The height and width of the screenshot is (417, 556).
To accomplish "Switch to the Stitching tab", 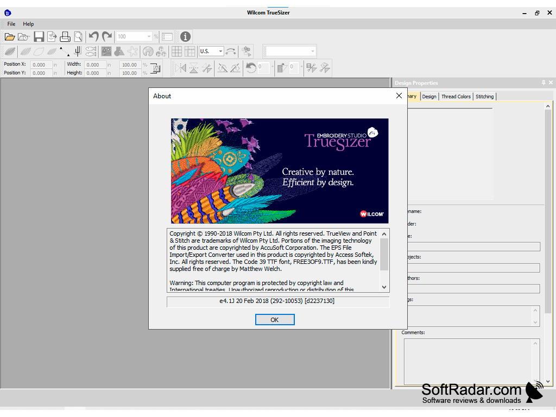I will [x=484, y=97].
